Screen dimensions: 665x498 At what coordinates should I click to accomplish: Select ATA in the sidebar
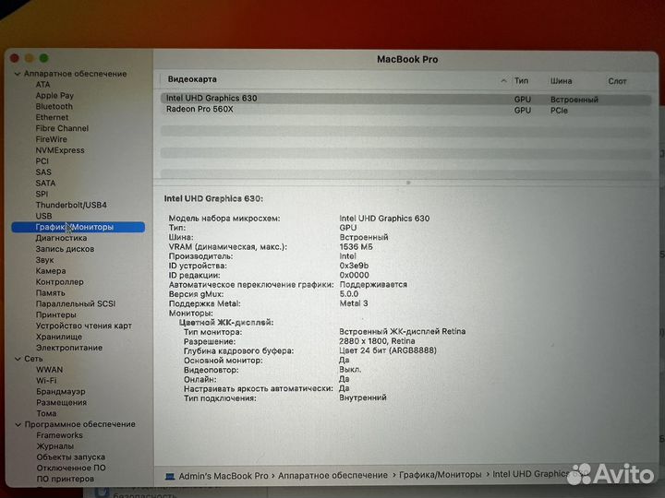click(42, 84)
